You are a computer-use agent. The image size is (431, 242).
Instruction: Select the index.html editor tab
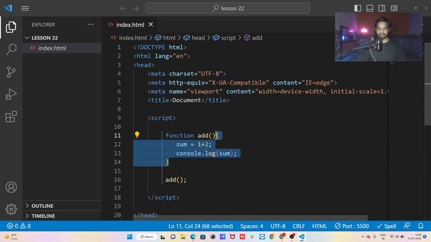tap(130, 25)
